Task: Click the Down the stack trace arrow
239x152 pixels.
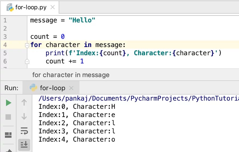Action: [24, 116]
